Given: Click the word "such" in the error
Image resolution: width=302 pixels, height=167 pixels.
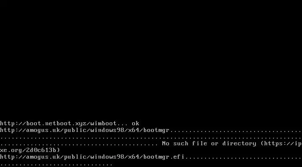Looking at the screenshot, I should (x=181, y=144).
